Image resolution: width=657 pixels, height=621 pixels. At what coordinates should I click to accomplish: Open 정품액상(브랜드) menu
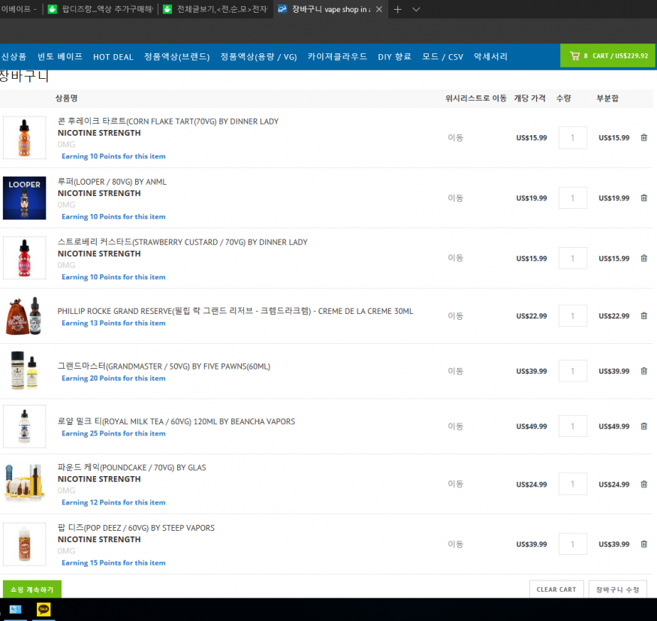(x=176, y=56)
